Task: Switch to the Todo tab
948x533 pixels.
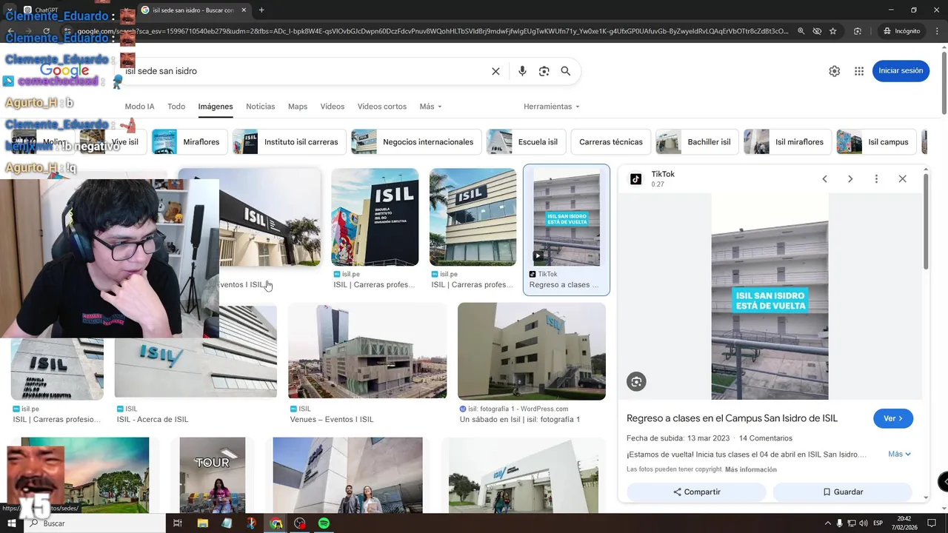Action: click(176, 107)
